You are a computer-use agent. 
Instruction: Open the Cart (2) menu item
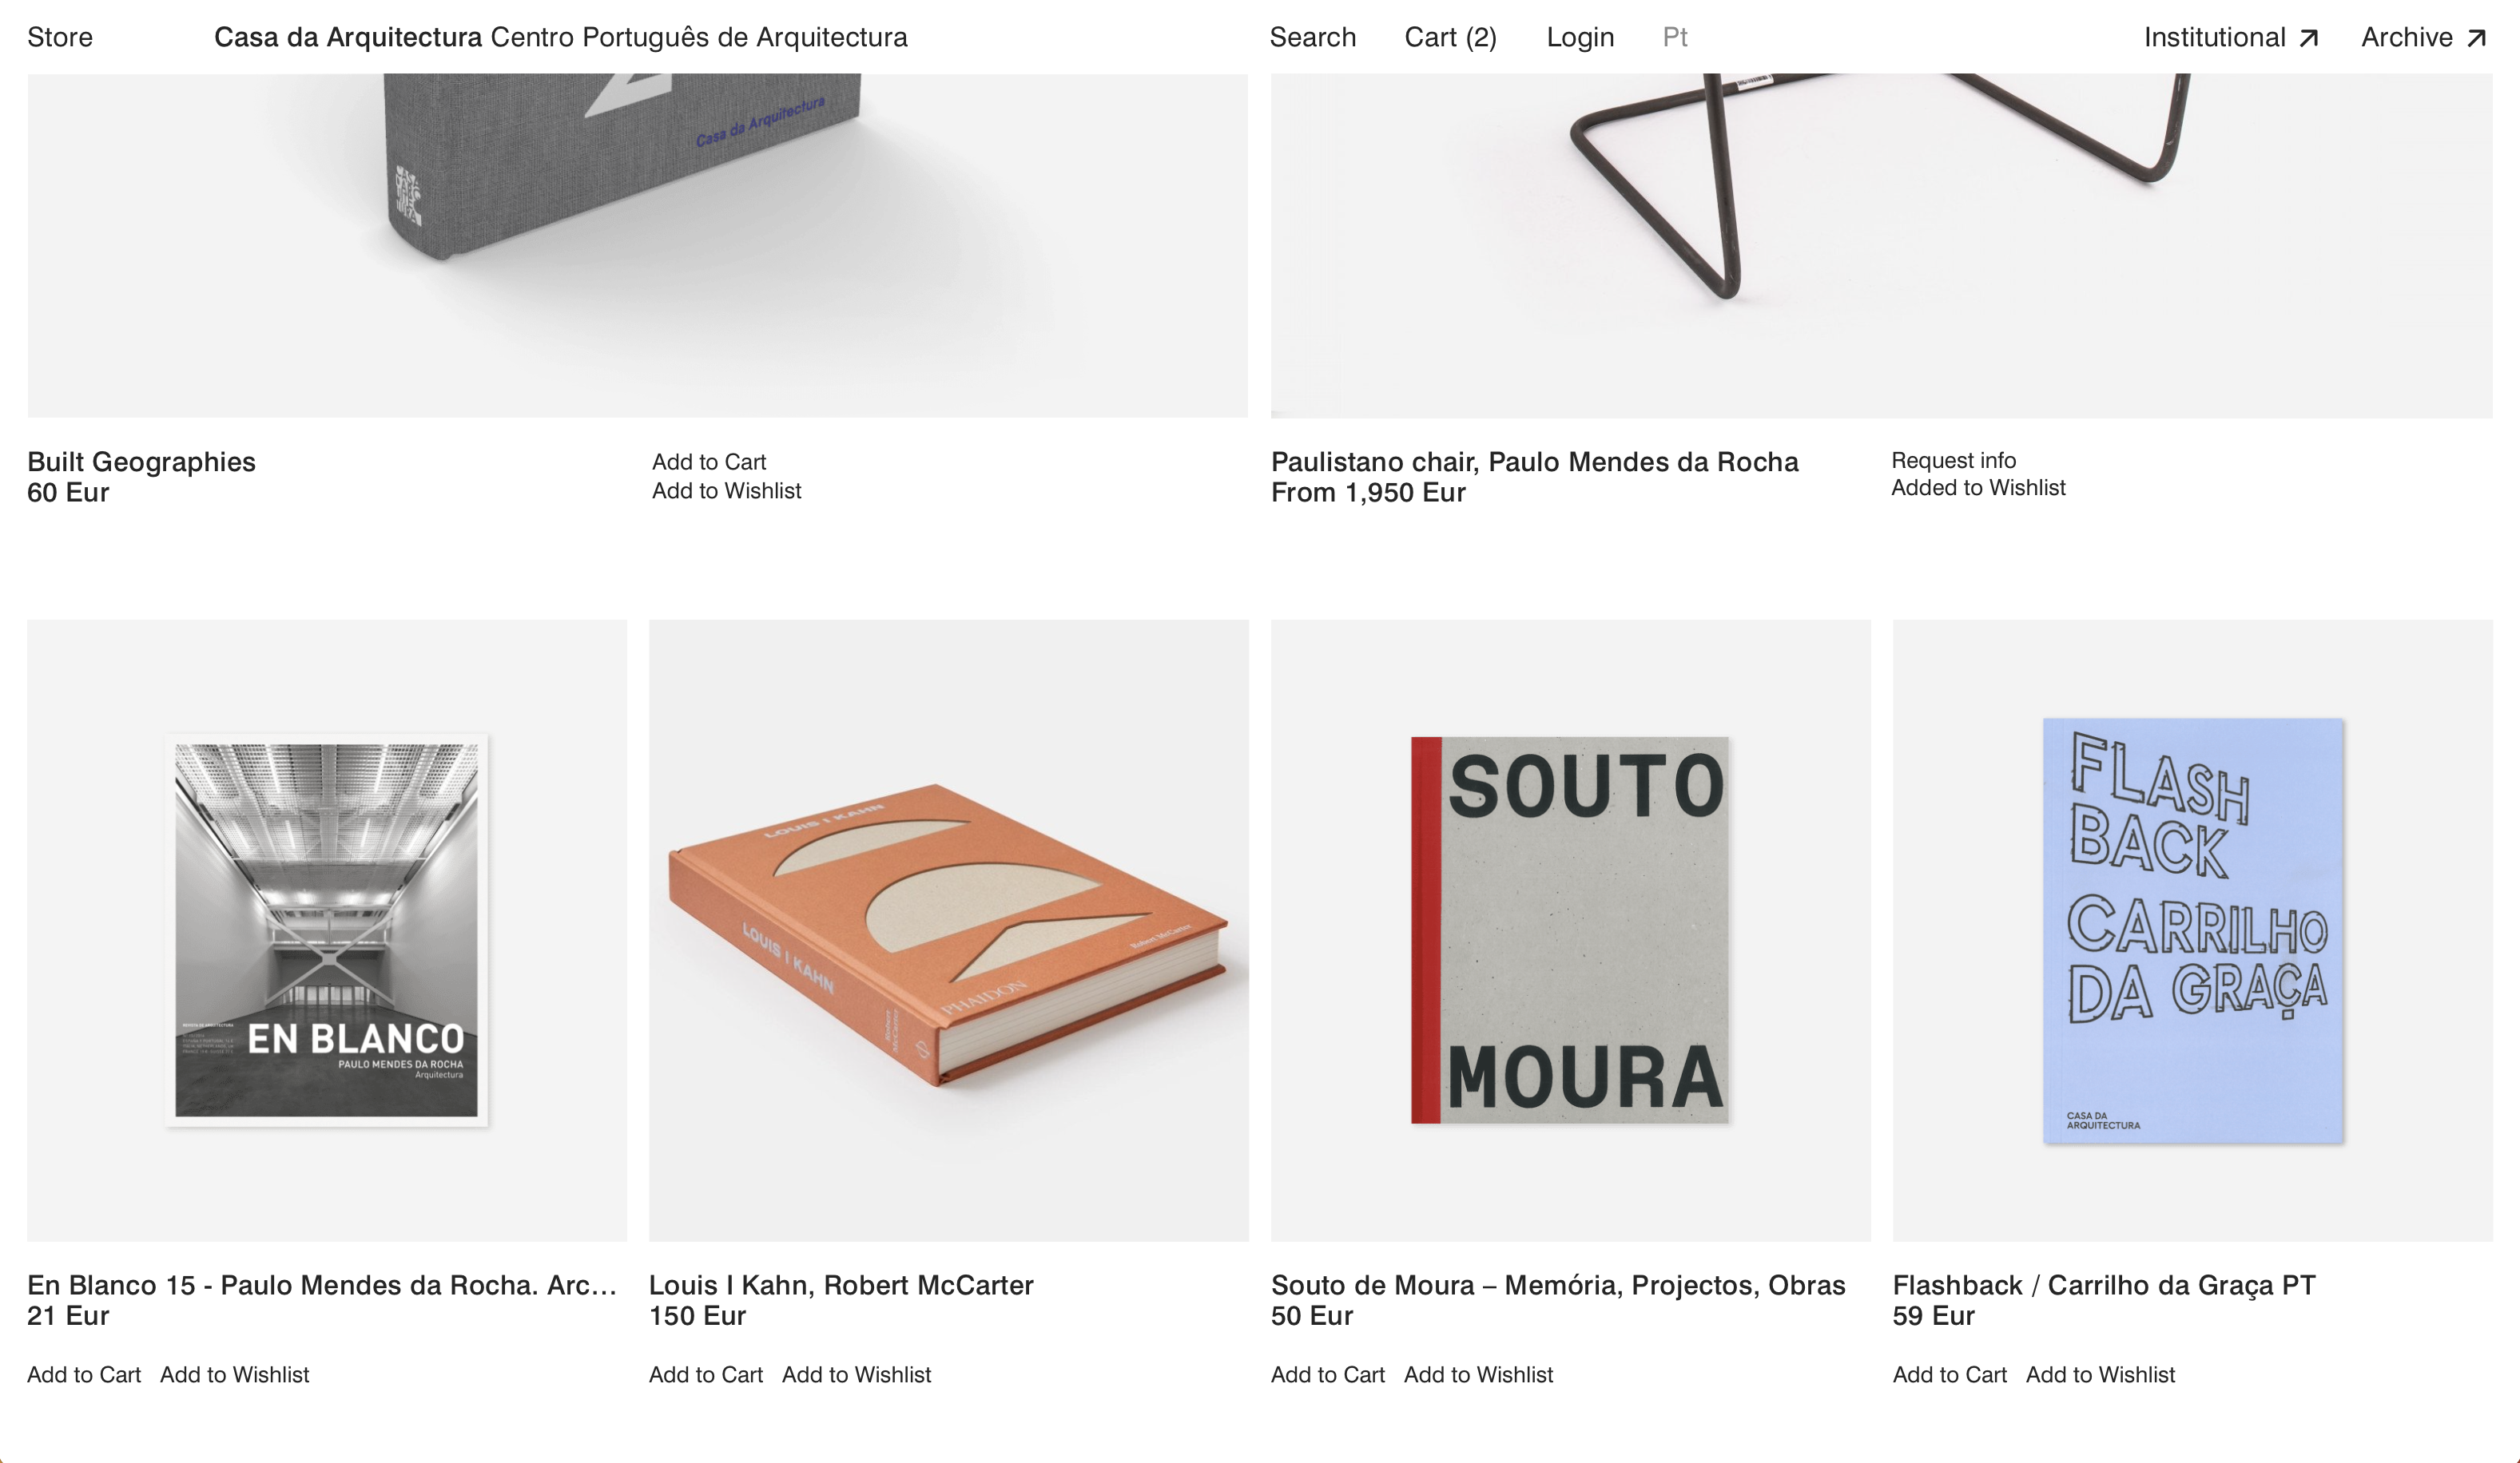(1450, 37)
